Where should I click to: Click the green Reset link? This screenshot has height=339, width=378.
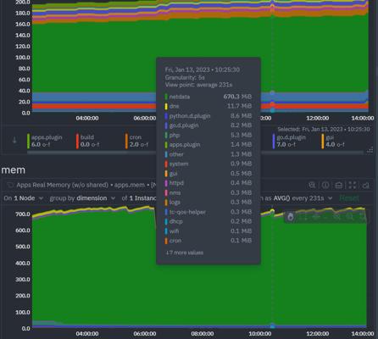click(349, 198)
